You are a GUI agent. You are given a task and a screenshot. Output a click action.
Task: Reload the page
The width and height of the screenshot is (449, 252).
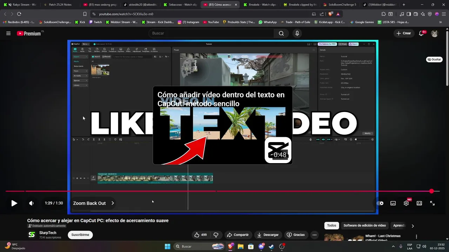[x=19, y=14]
